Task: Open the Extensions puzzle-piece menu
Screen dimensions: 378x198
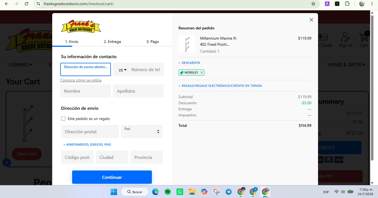Action: [347, 4]
